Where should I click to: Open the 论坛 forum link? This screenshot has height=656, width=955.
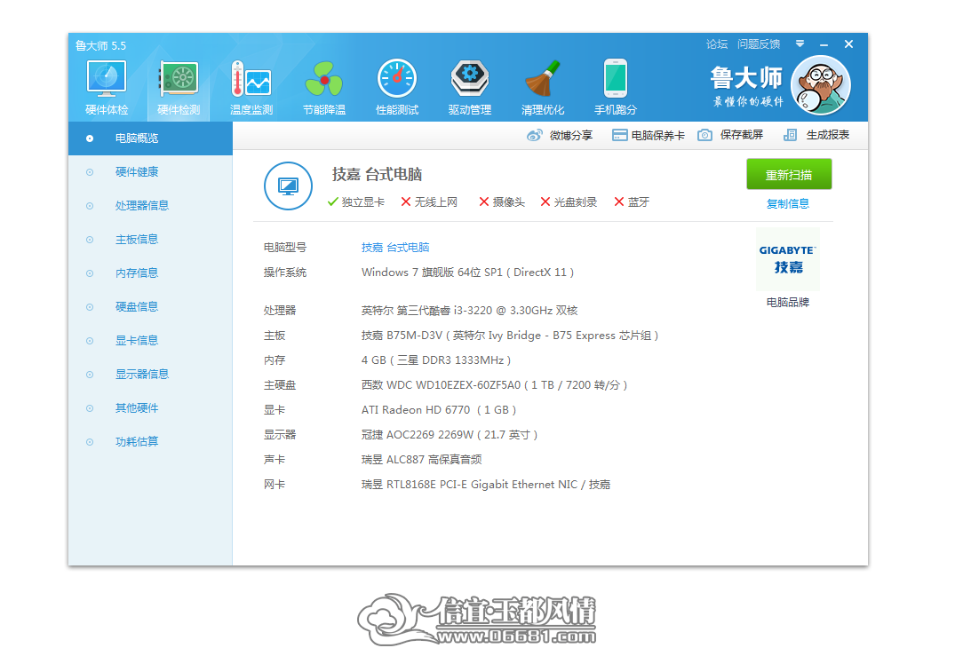pyautogui.click(x=717, y=43)
